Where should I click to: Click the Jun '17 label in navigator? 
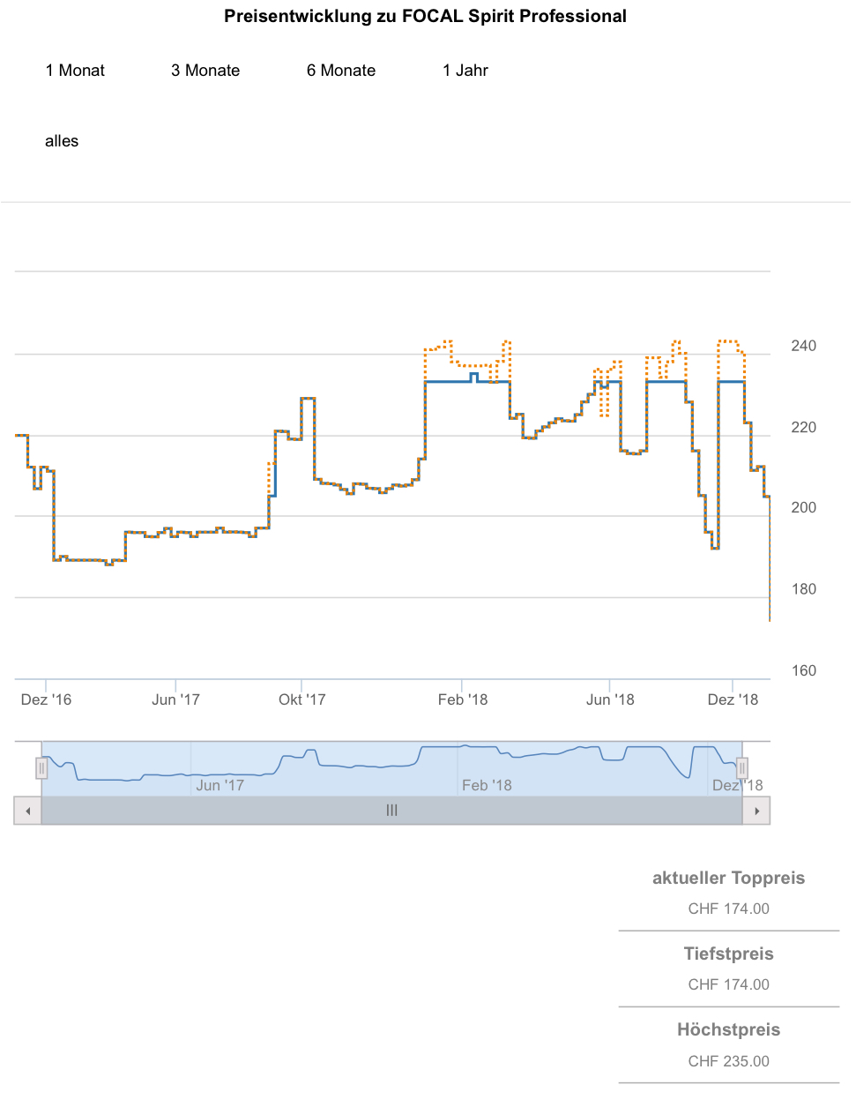click(220, 785)
